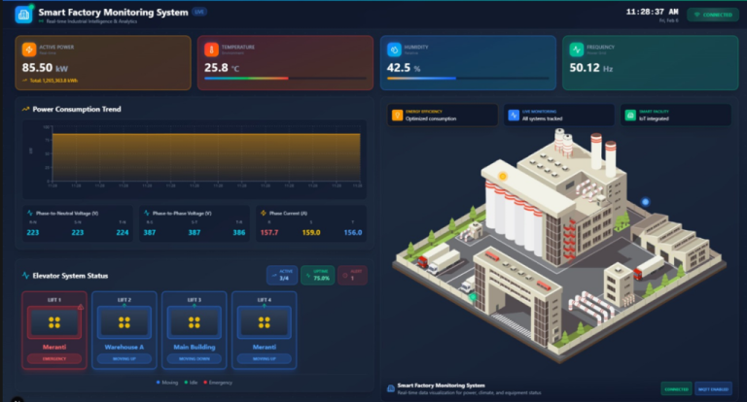747x402 pixels.
Task: Click the Energy Efficiency lightbulb icon
Action: [x=397, y=116]
